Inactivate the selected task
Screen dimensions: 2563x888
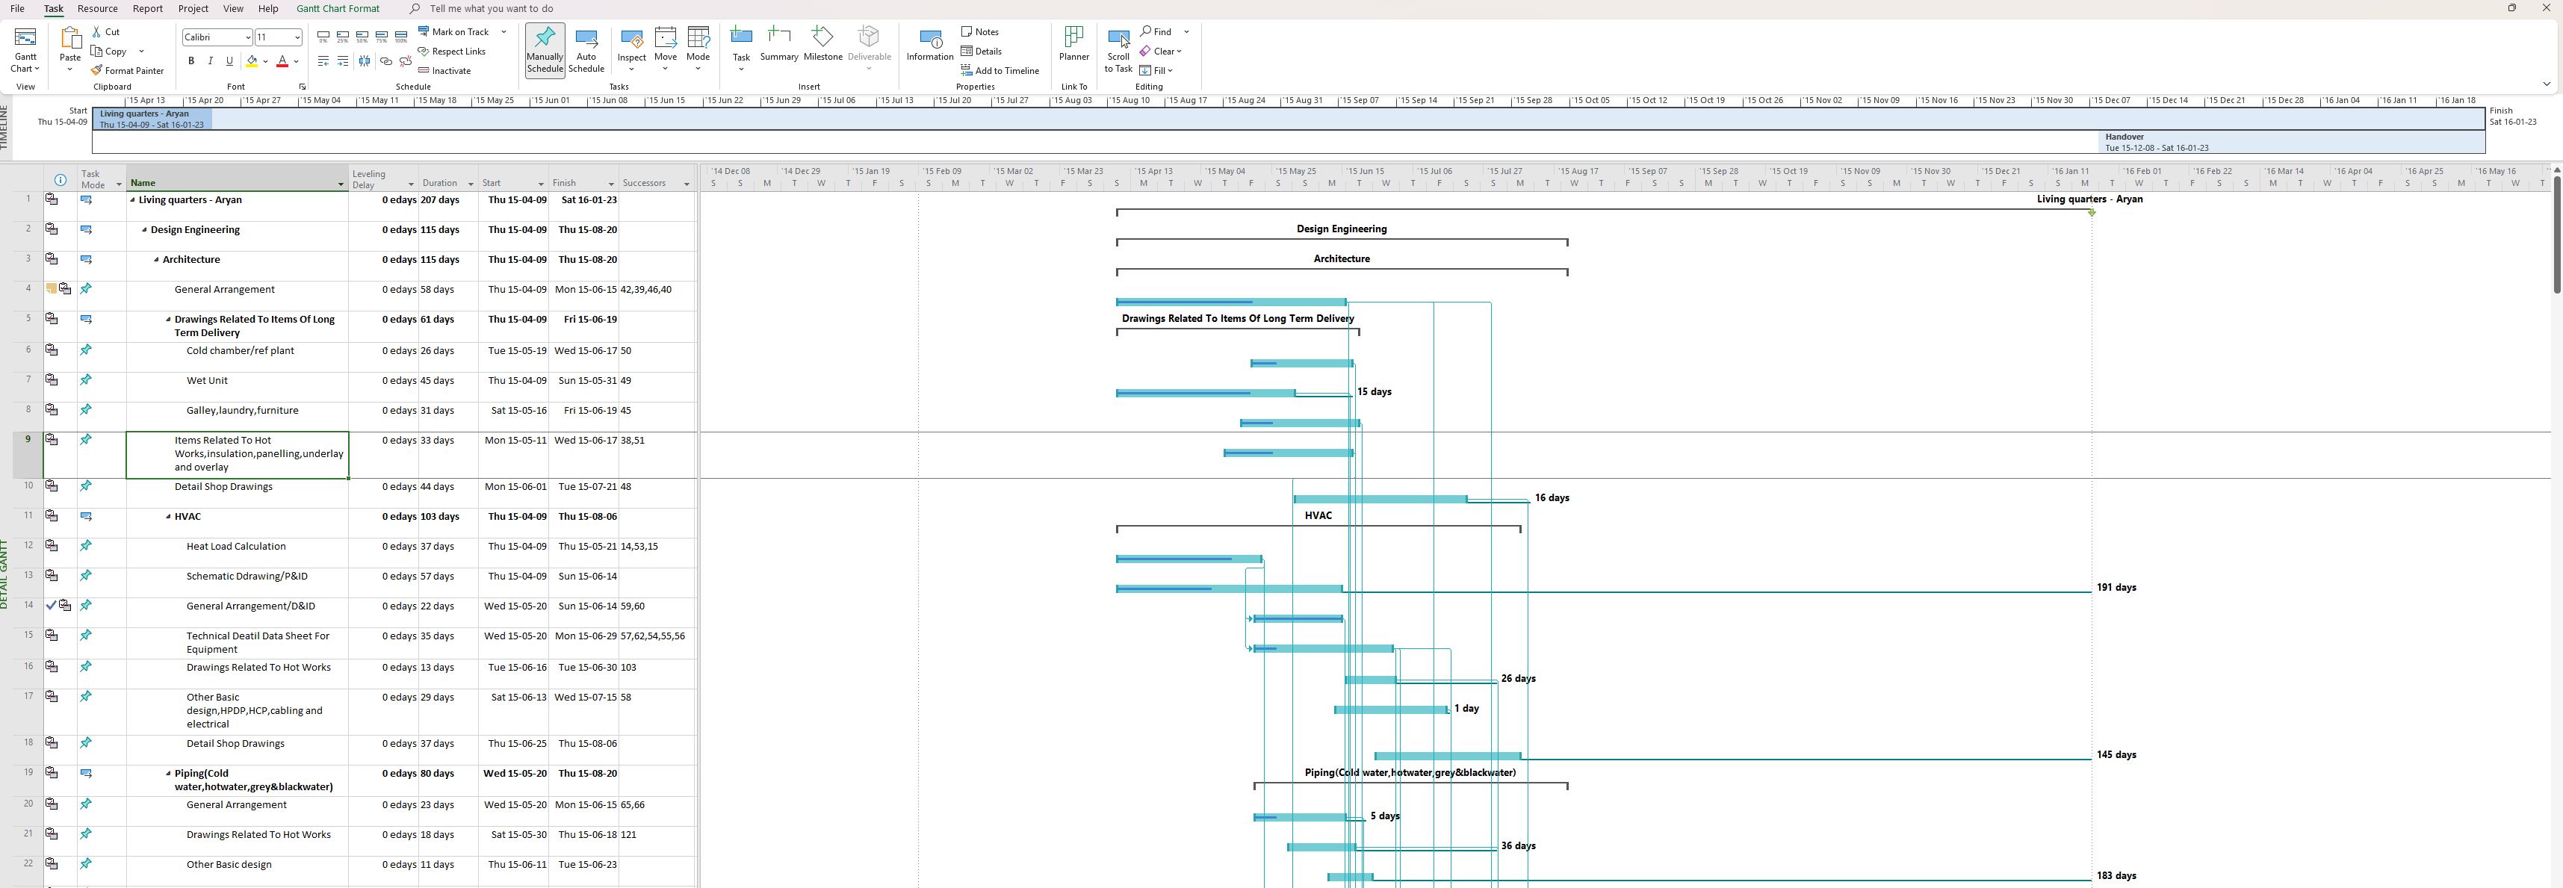coord(444,71)
